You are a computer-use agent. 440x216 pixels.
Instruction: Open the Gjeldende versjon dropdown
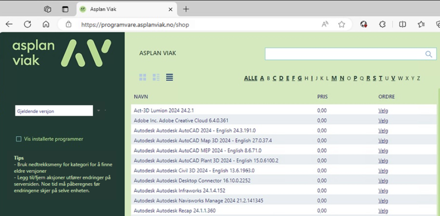point(54,111)
